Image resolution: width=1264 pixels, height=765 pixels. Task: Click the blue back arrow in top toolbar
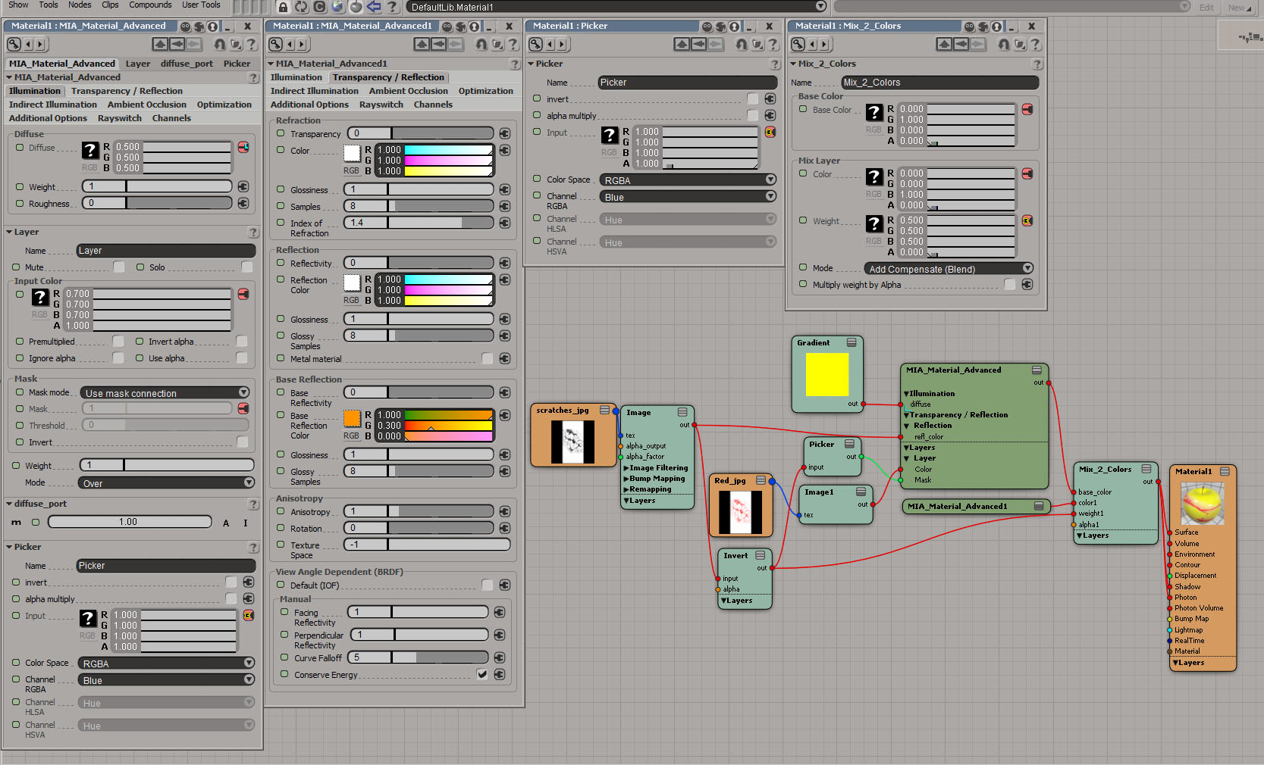pos(374,7)
